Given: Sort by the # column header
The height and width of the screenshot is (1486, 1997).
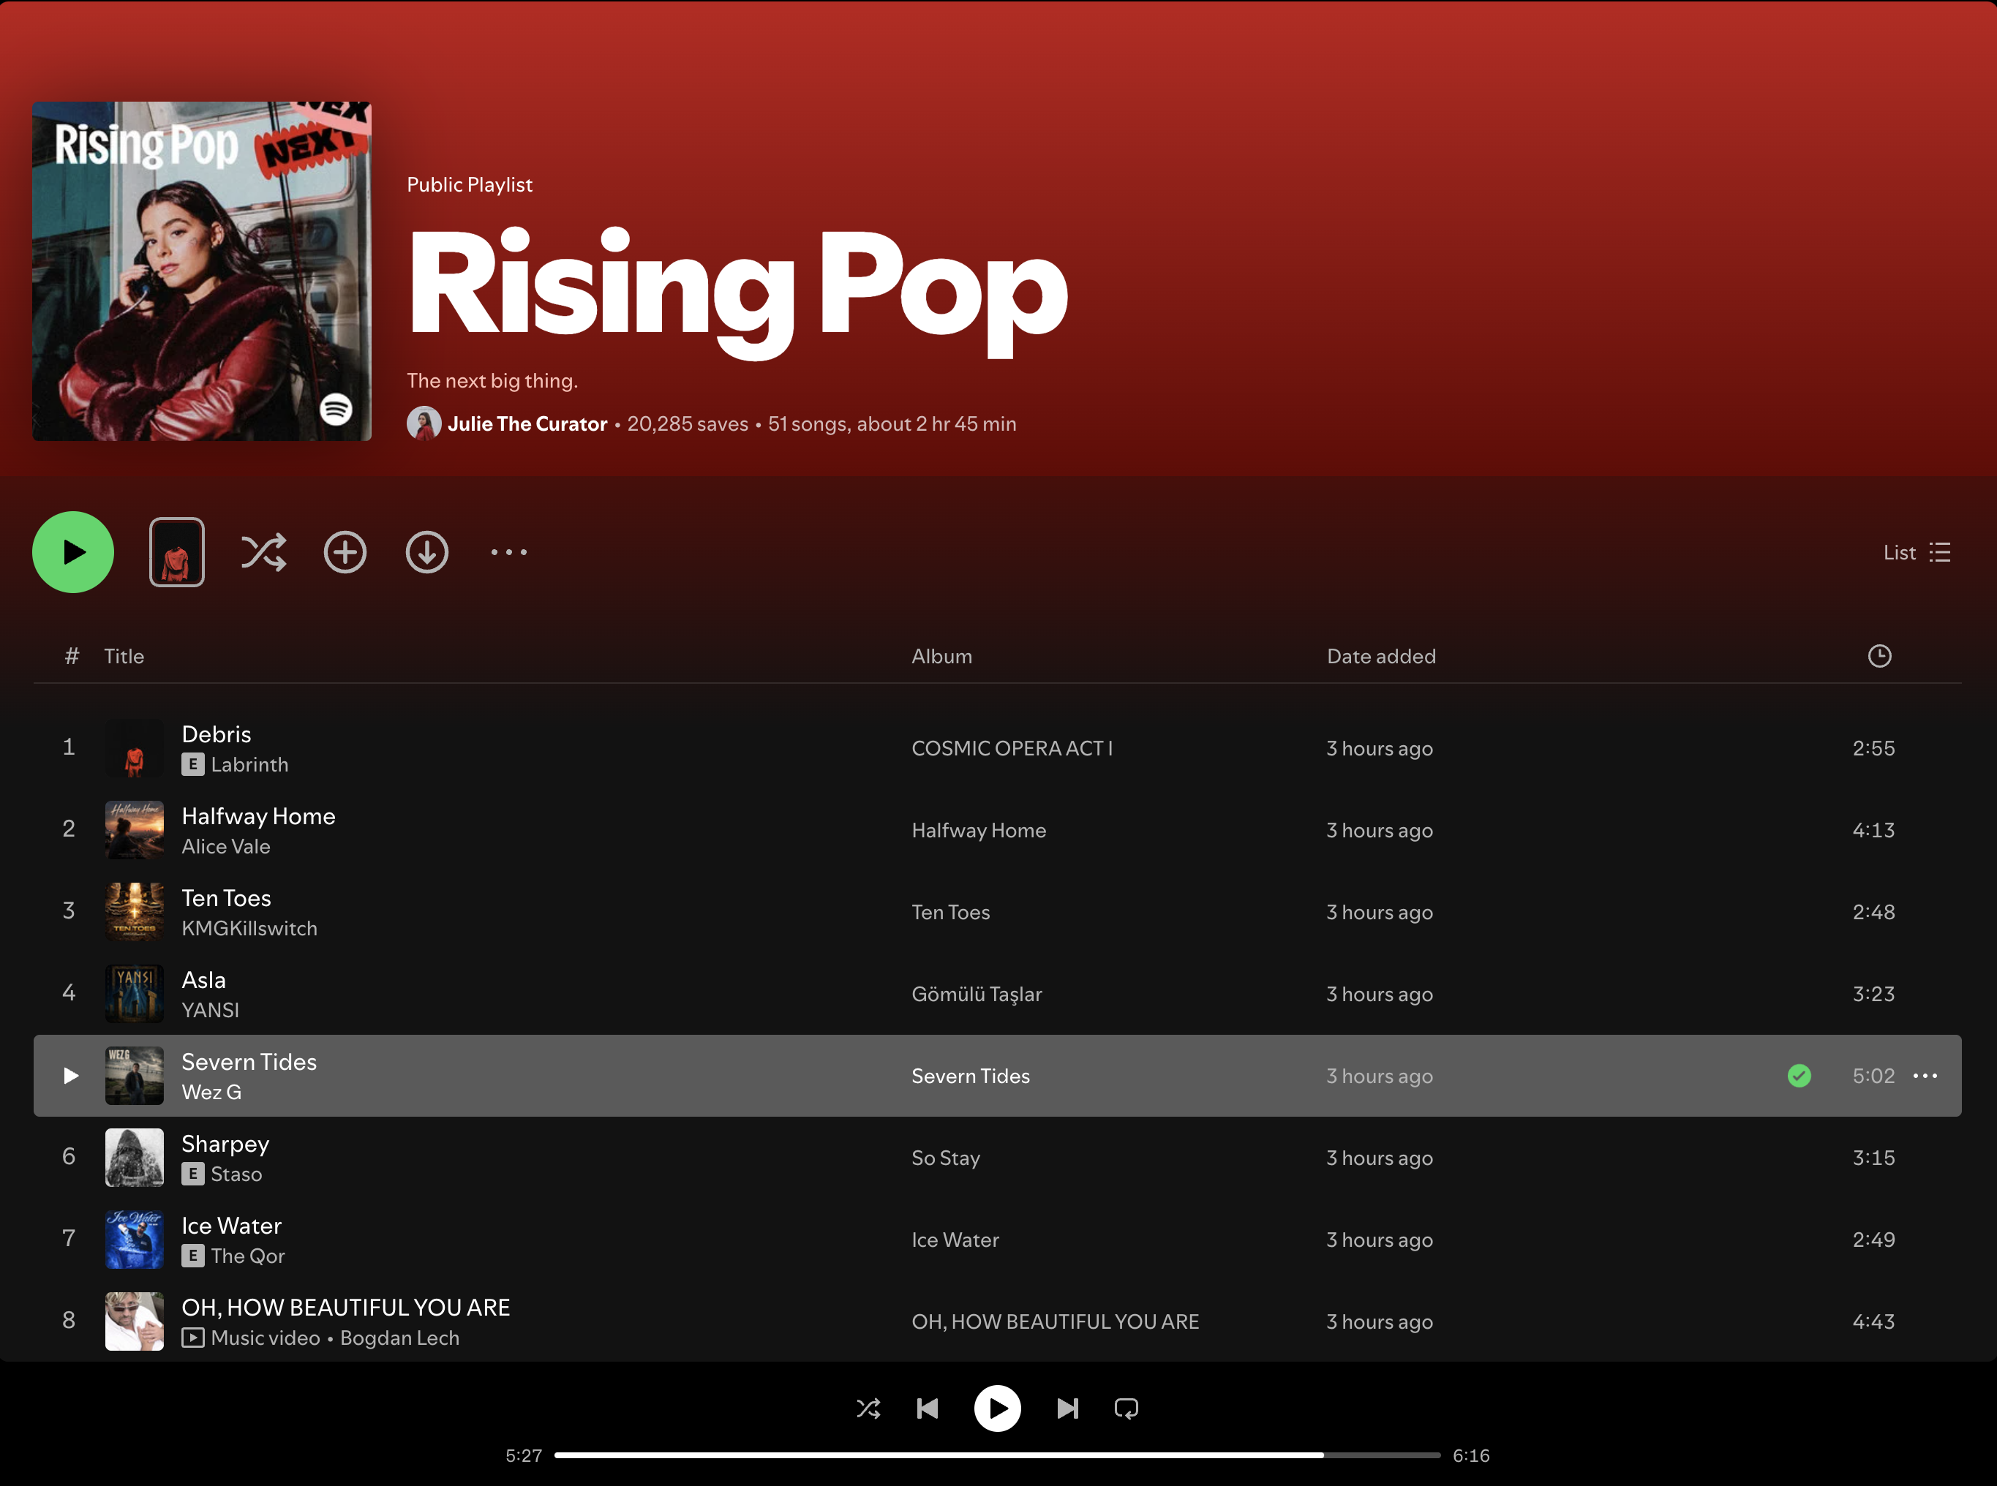Looking at the screenshot, I should (72, 657).
